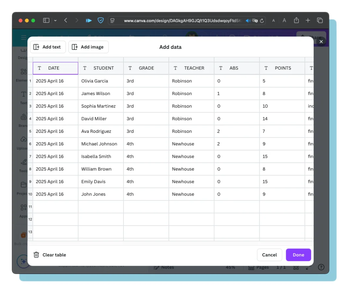The image size is (349, 293).
Task: Click the translate icon in address bar
Action: pyautogui.click(x=255, y=21)
